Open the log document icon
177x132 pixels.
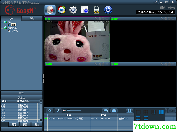point(85,10)
